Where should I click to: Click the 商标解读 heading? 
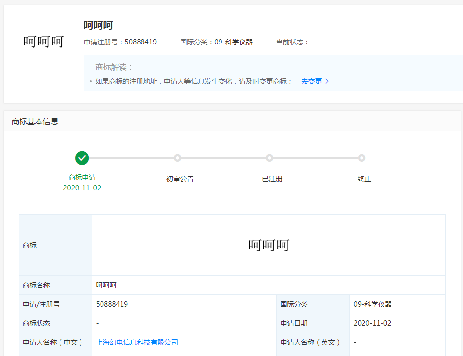tap(114, 67)
